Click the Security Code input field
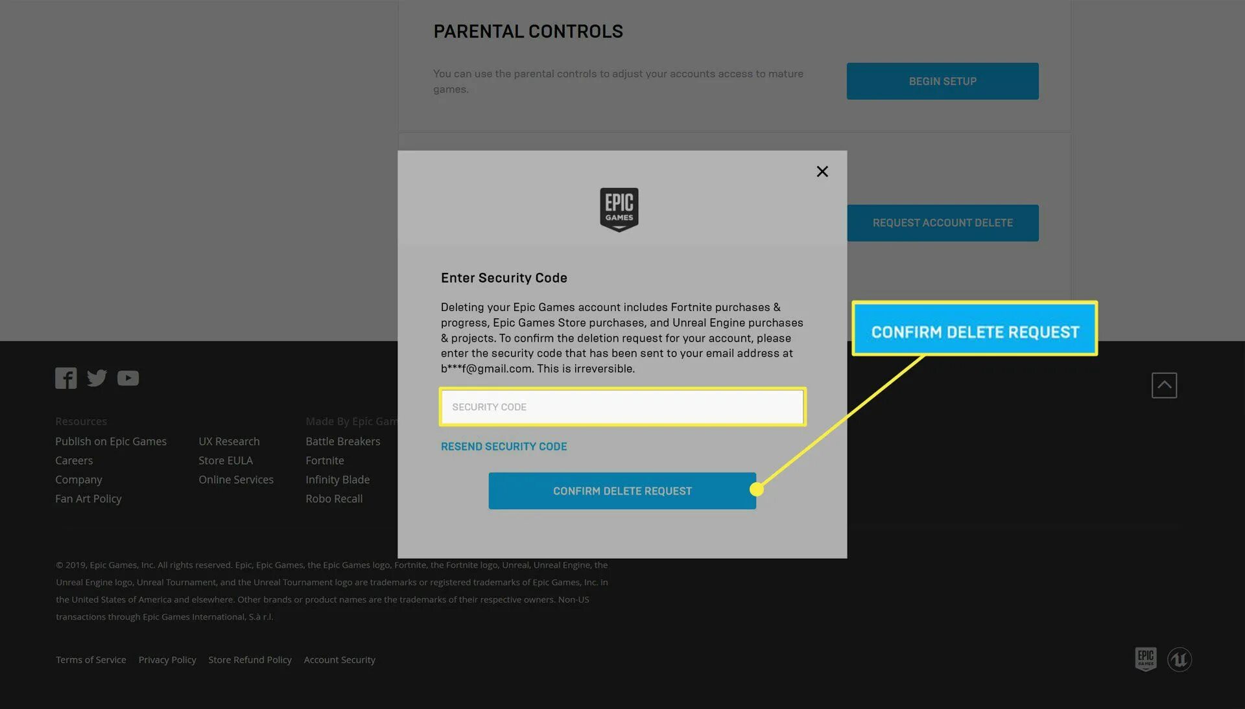Image resolution: width=1245 pixels, height=709 pixels. pos(622,406)
